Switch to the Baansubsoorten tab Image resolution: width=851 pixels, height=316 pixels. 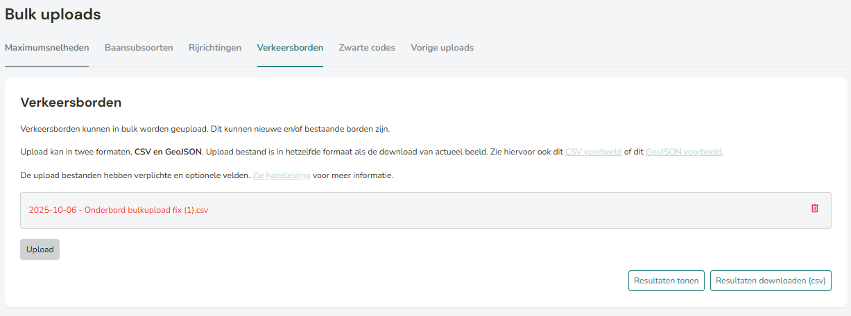[139, 48]
